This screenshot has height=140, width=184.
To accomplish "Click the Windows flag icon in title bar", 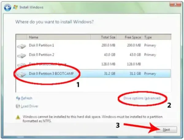I will (x=15, y=7).
